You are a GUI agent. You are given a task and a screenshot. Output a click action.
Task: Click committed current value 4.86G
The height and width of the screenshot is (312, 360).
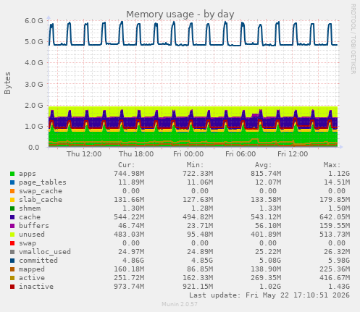click(x=133, y=261)
